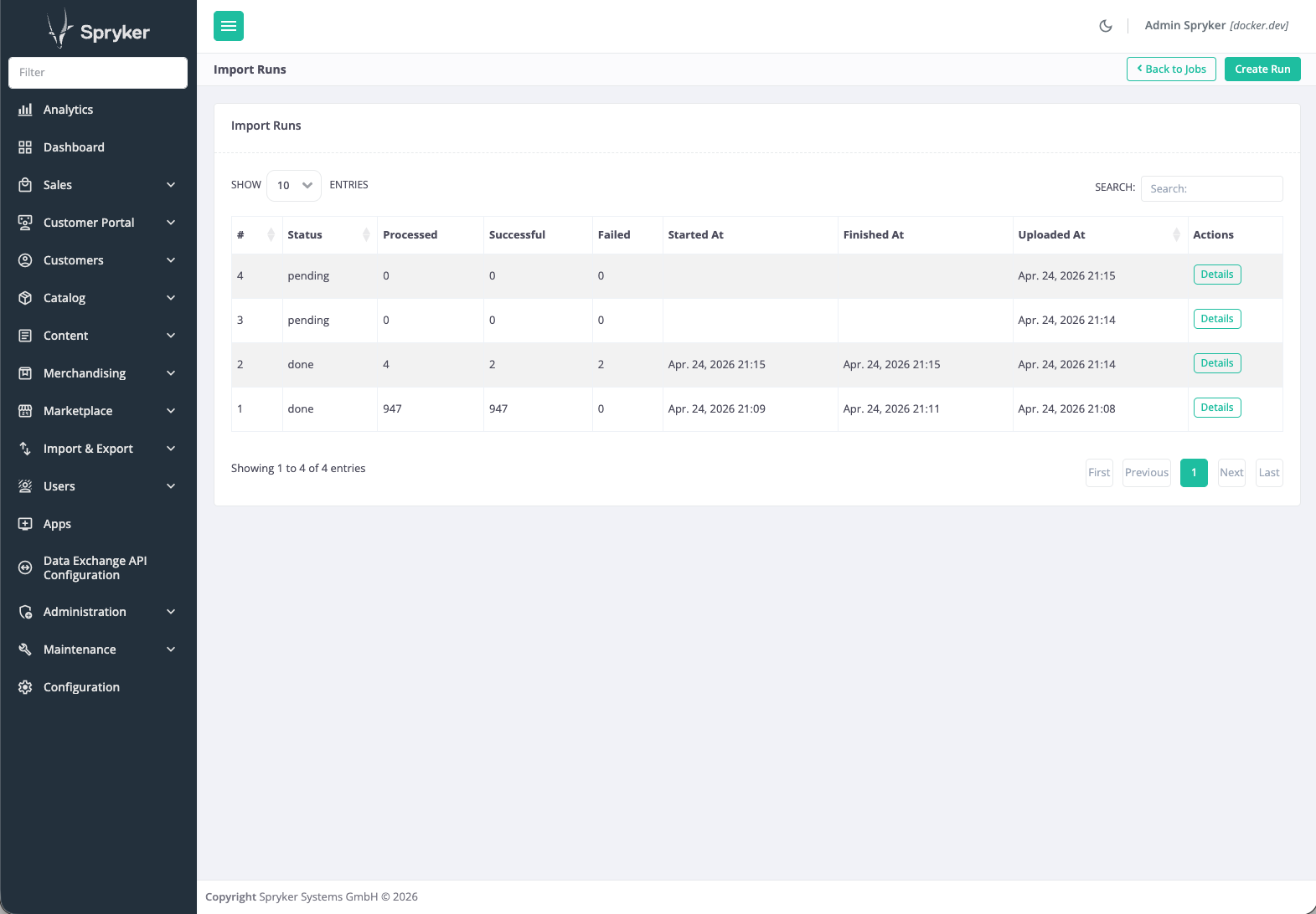Open the Administration menu item
This screenshot has width=1316, height=914.
(85, 612)
